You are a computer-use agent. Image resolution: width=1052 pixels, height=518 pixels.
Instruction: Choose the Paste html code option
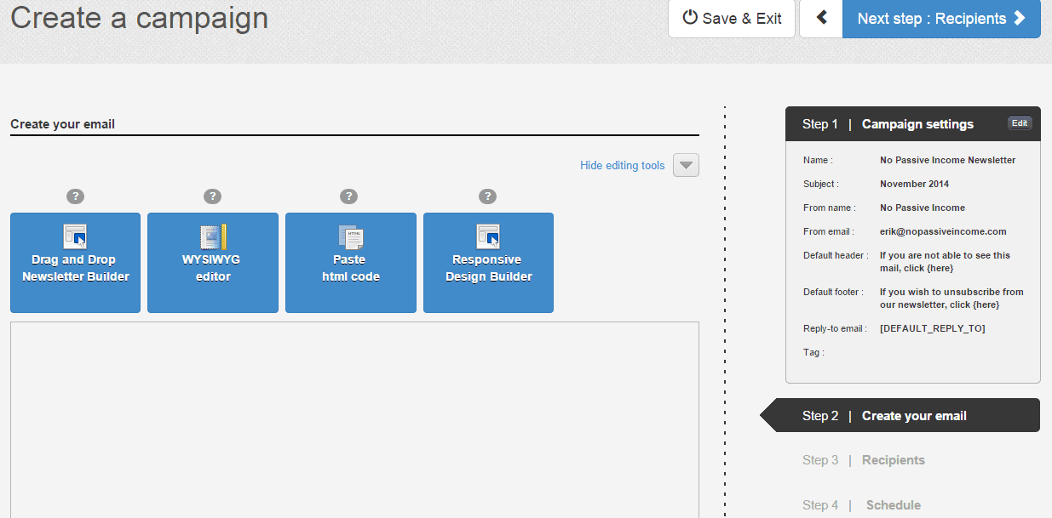(350, 263)
